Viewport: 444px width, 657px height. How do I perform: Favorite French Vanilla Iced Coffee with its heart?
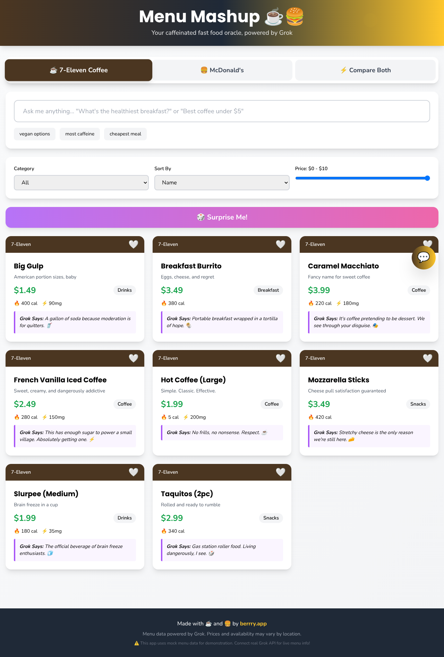(x=134, y=358)
